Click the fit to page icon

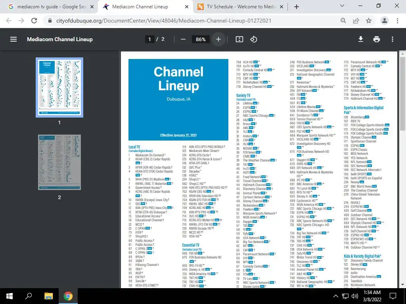pyautogui.click(x=239, y=39)
